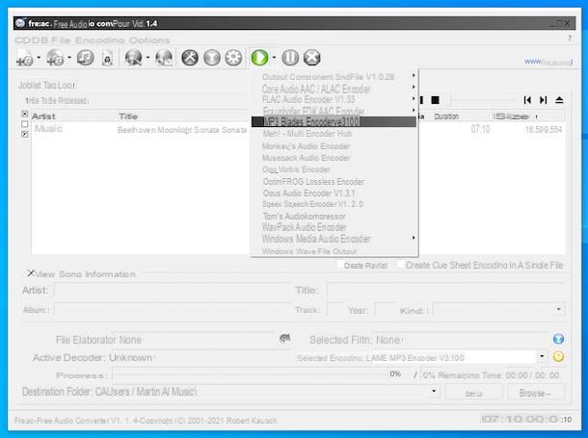Screen dimensions: 588x438
Task: Click the CDDB submit globe icon
Action: pyautogui.click(x=164, y=58)
